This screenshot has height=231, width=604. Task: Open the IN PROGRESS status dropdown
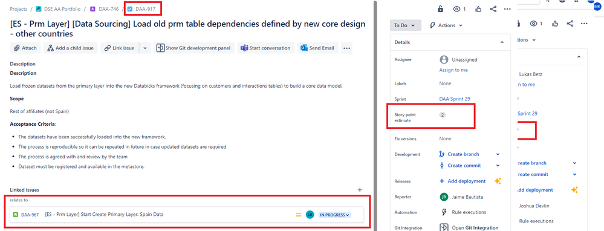(334, 215)
